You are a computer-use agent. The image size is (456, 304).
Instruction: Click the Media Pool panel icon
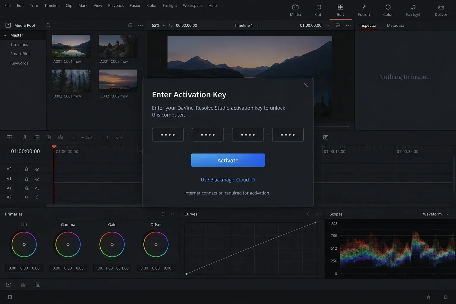tap(8, 25)
